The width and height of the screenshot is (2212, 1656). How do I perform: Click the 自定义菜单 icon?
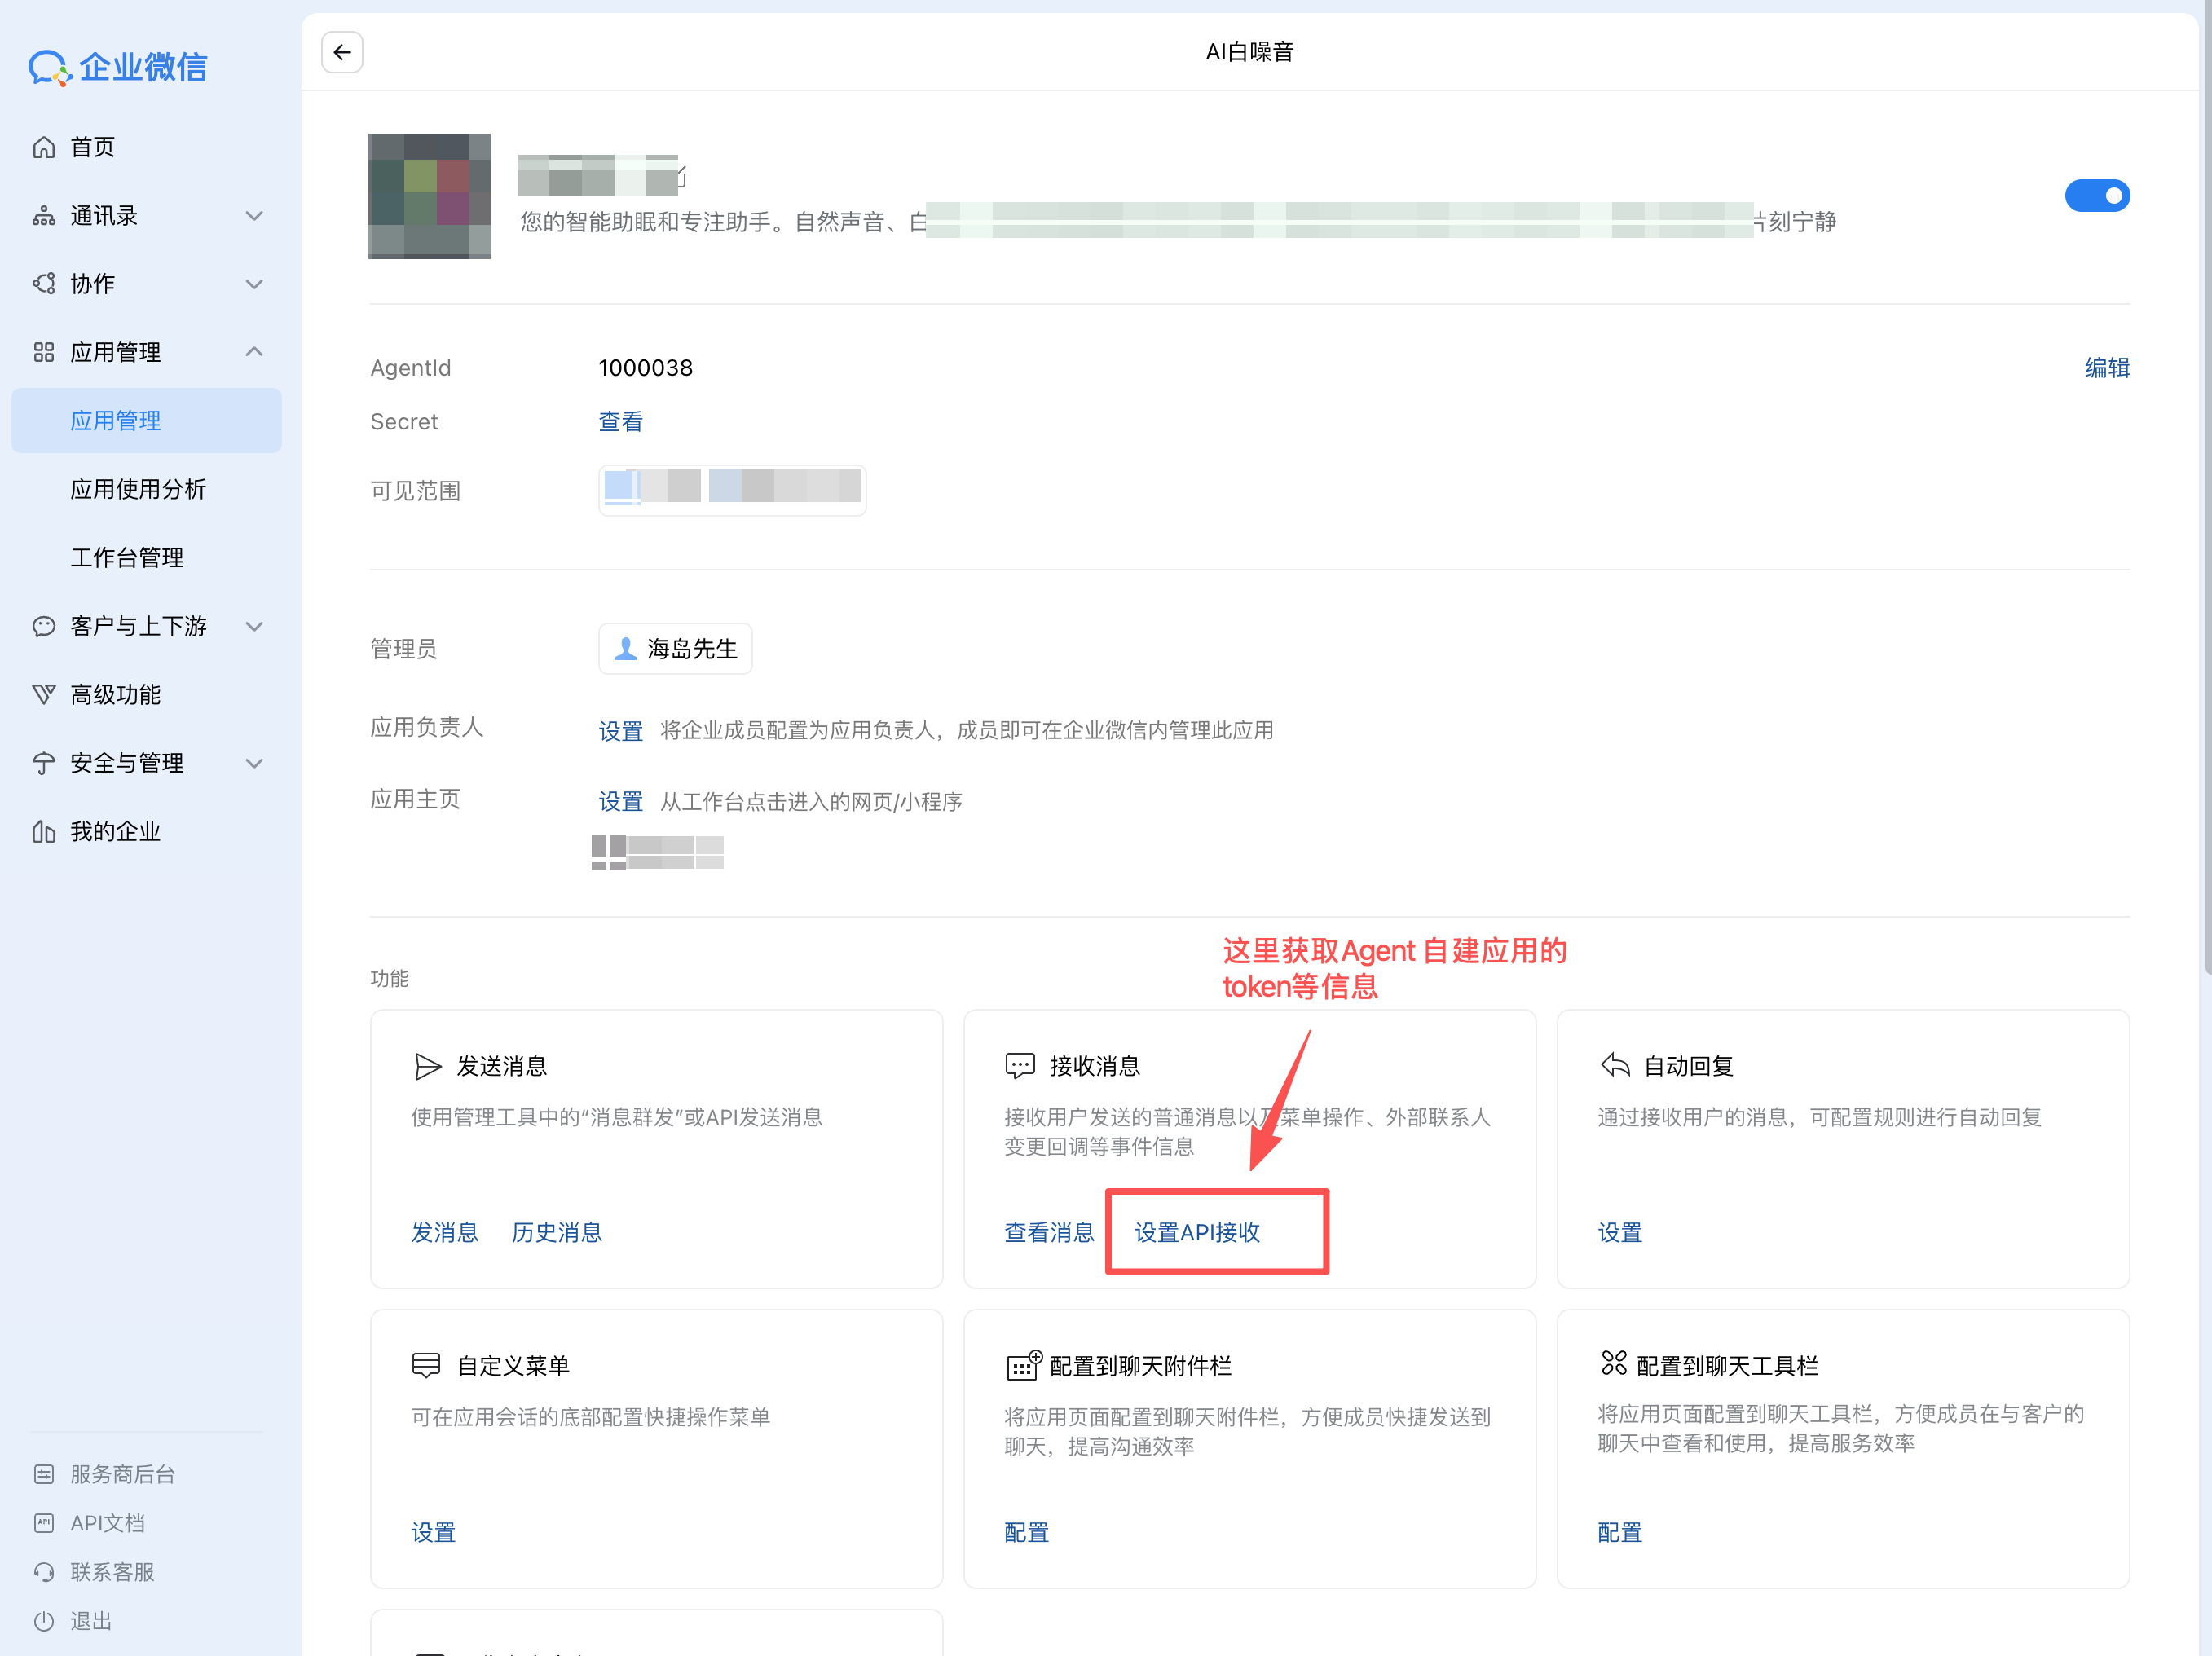click(427, 1365)
